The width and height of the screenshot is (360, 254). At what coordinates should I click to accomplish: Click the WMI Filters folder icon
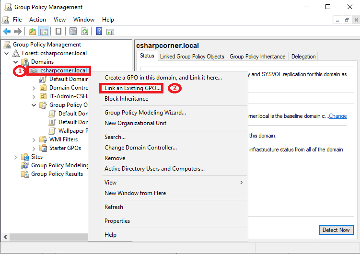pos(43,139)
